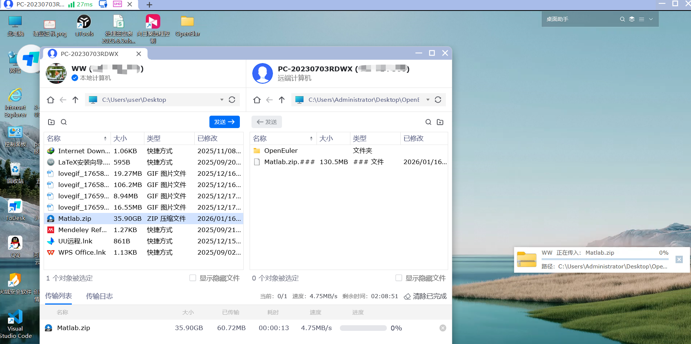Search files in remote panel

click(428, 122)
